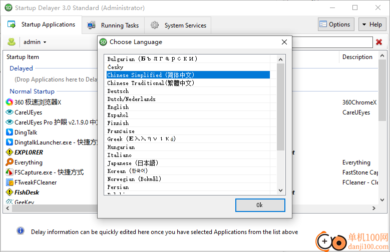Screen dimensions: 390x252
Task: Click the FishDesk warning icon
Action: pyautogui.click(x=9, y=192)
